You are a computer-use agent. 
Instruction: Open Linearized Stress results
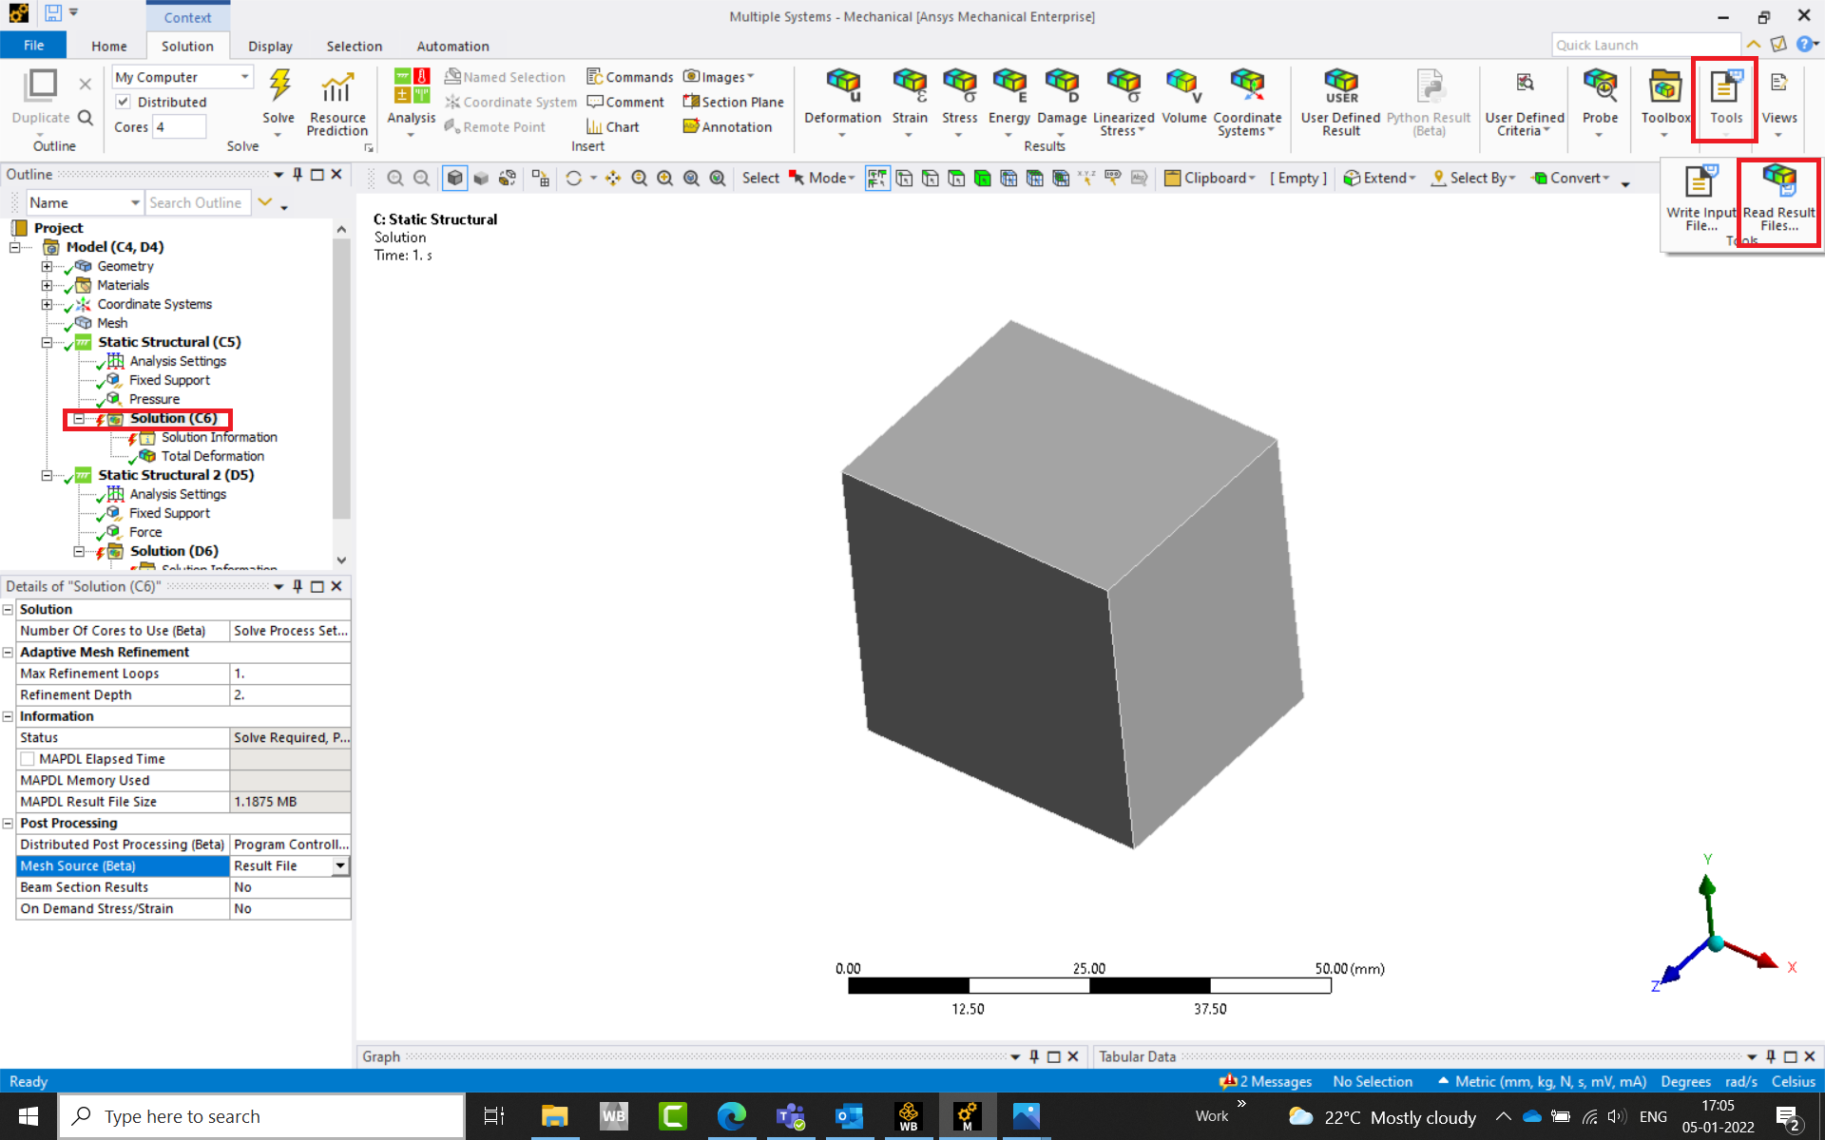click(1124, 103)
